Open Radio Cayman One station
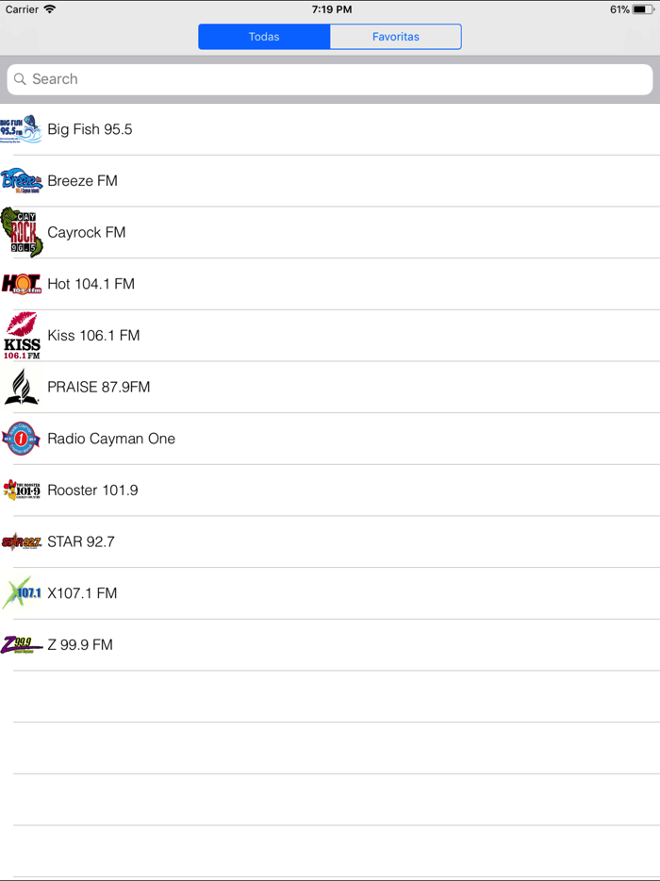This screenshot has height=881, width=660. (330, 438)
